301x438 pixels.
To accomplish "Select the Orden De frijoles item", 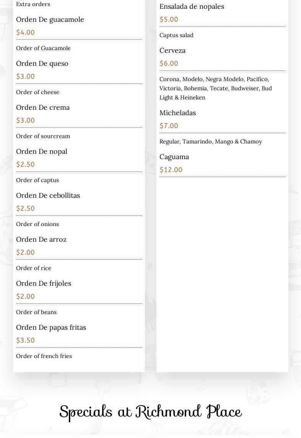I will (x=44, y=283).
